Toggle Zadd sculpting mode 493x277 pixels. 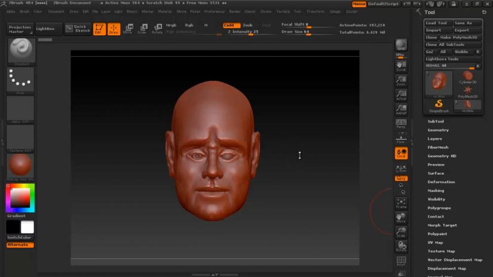(x=231, y=25)
